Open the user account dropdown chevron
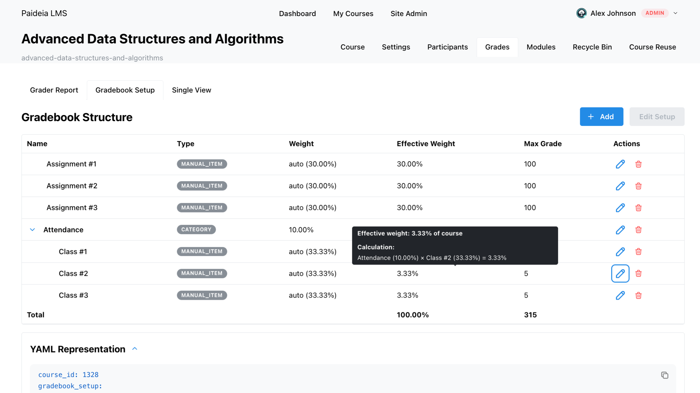 (x=676, y=13)
